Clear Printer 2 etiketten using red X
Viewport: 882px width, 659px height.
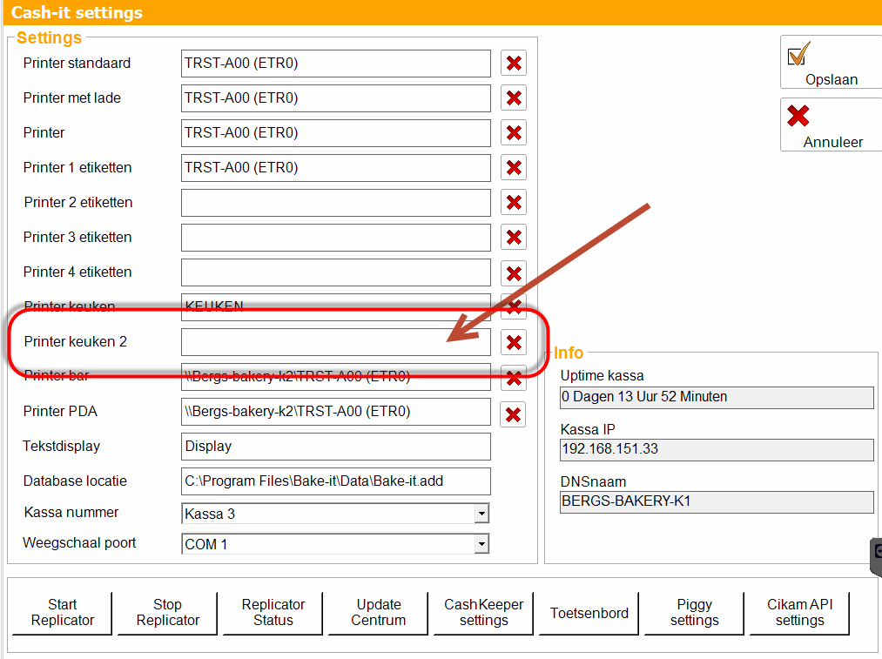coord(513,203)
